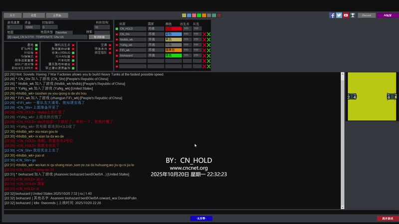Screen dimensions: 399x224
Task: Toggle the 共享视野 checkbox
Action: coord(73,60)
